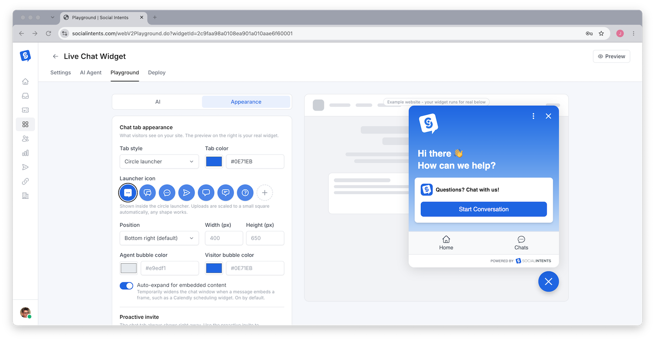Open the Home icon in the left sidebar
This screenshot has height=341, width=655.
coord(25,81)
